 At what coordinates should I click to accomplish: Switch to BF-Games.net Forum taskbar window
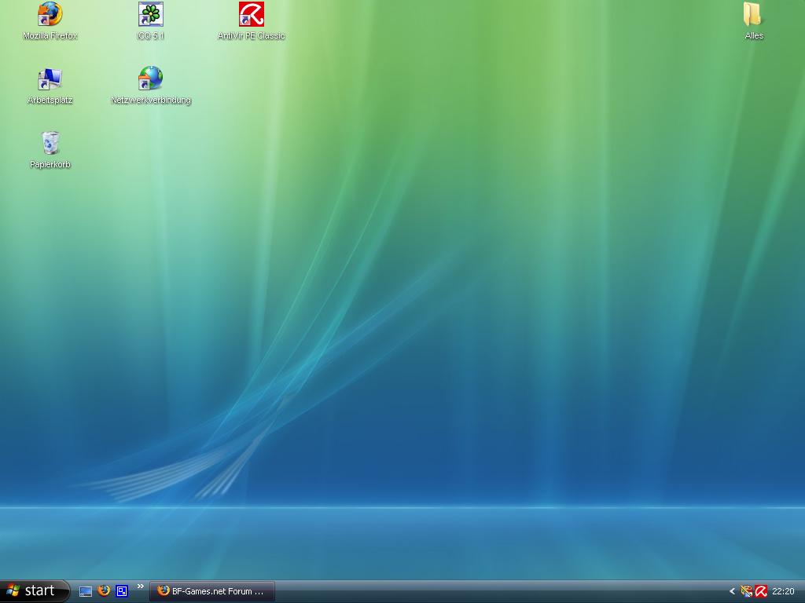point(212,591)
